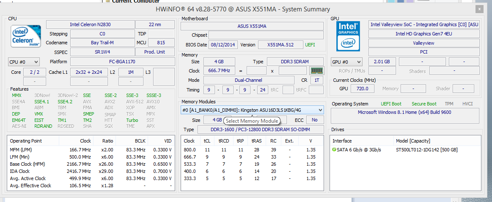The height and width of the screenshot is (202, 492).
Task: Click the SSE4.1 feature flag
Action: (x=42, y=102)
